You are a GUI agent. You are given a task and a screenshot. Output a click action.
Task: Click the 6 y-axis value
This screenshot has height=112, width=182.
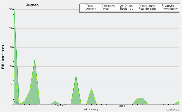coord(12,85)
